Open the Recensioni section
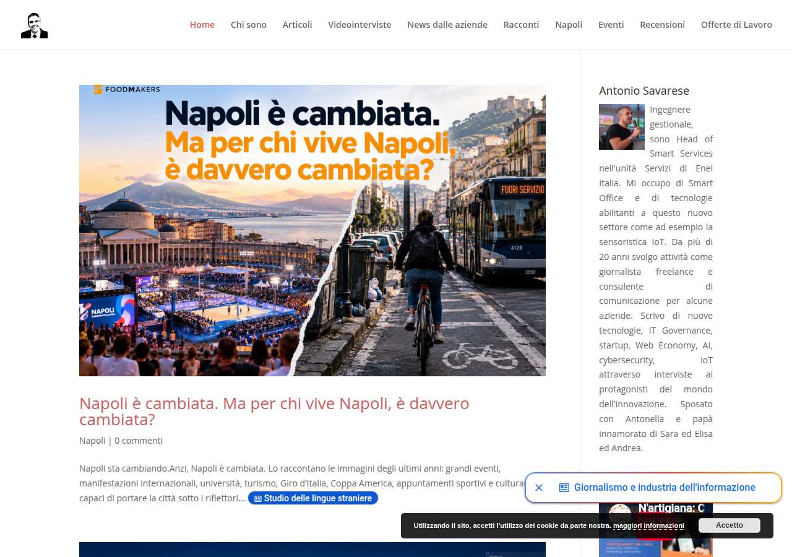792x557 pixels. coord(662,25)
